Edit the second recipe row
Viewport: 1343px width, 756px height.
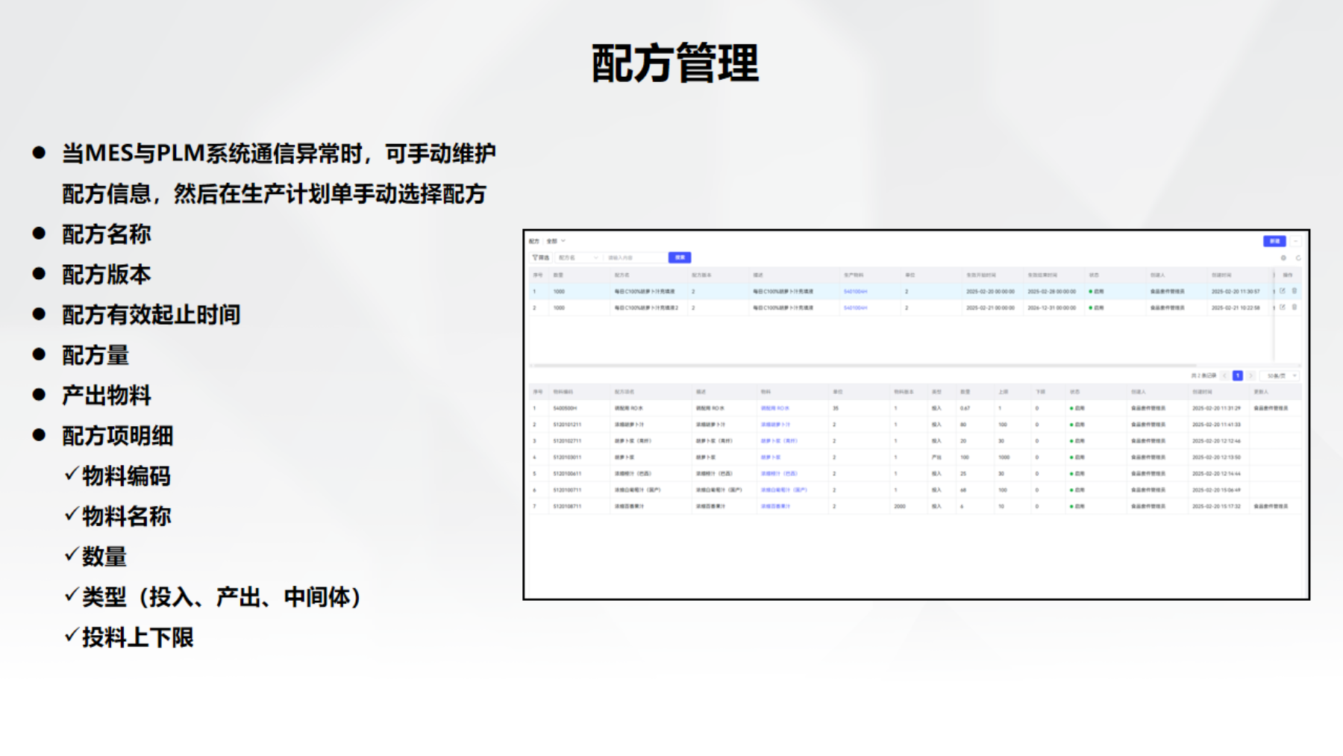tap(1283, 307)
